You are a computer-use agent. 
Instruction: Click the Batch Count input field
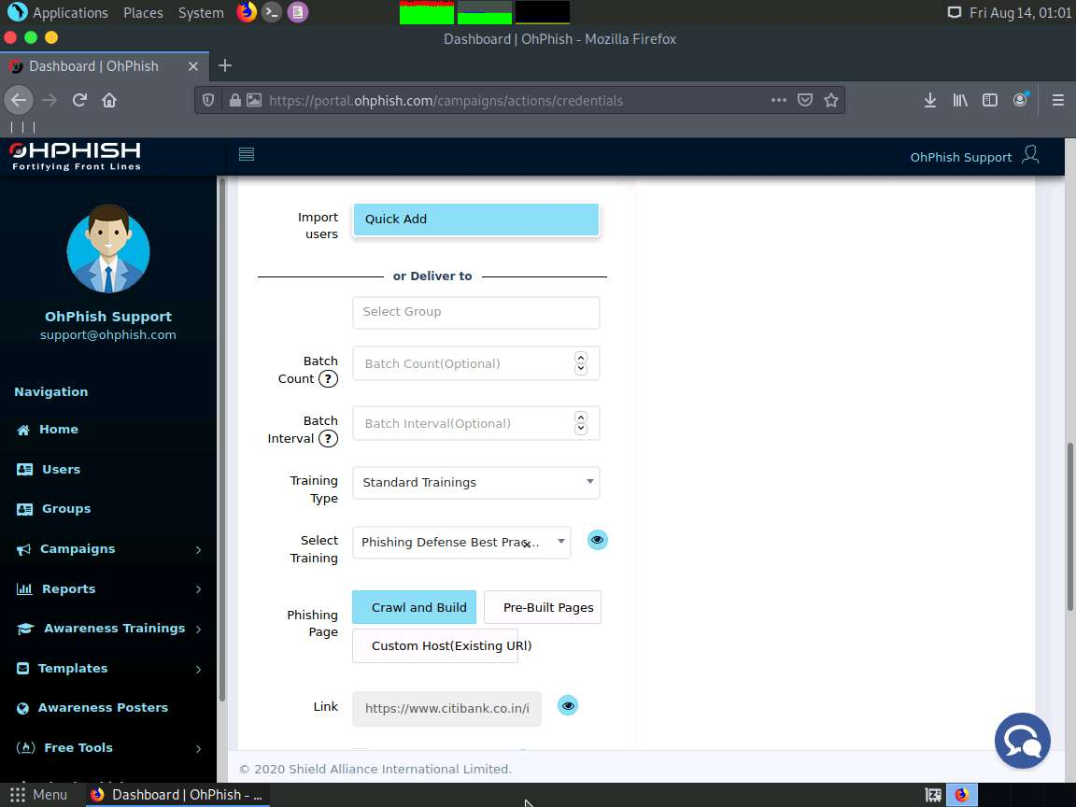tap(475, 363)
